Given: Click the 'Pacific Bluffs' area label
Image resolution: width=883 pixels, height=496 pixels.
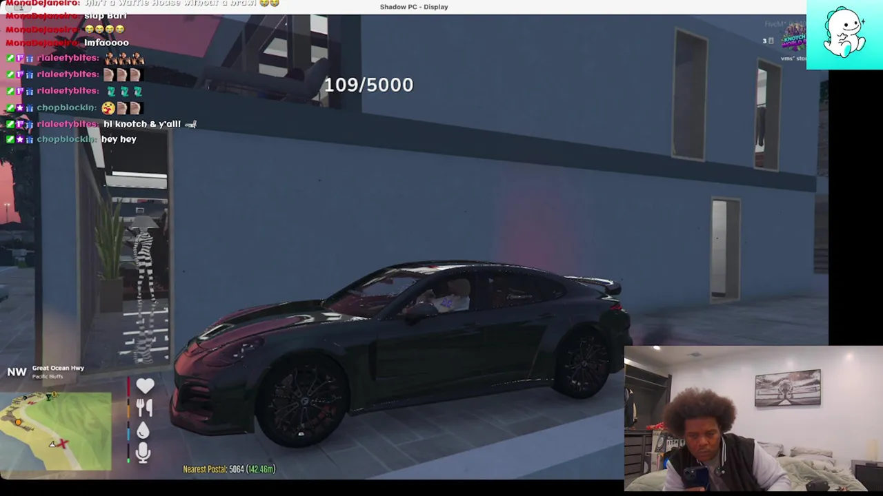Looking at the screenshot, I should click(48, 377).
